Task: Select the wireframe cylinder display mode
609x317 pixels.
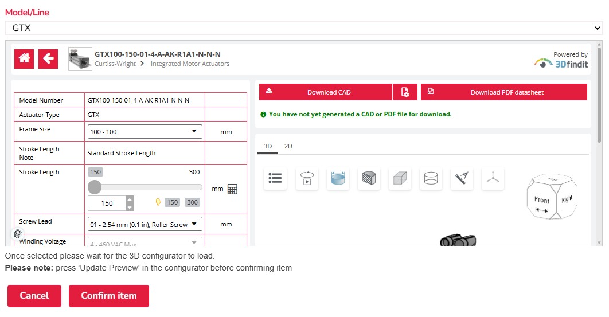Action: click(x=431, y=178)
